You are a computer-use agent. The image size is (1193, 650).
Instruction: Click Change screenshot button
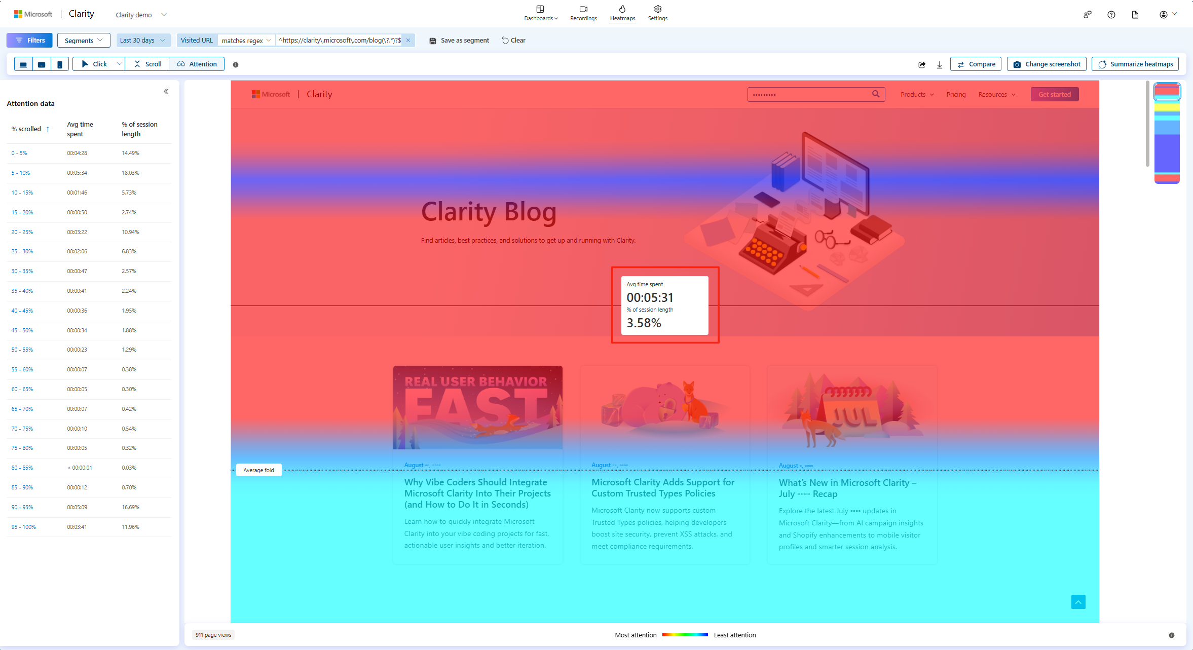[x=1047, y=64]
